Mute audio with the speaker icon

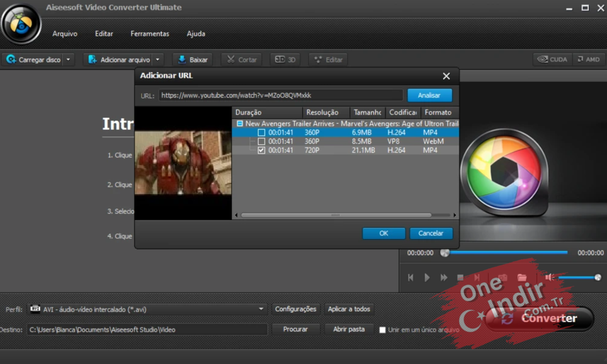coord(550,277)
